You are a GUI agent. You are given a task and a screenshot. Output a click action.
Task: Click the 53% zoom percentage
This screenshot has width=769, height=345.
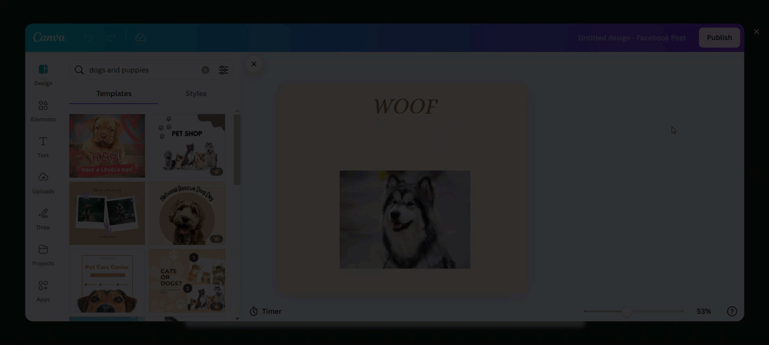[704, 311]
